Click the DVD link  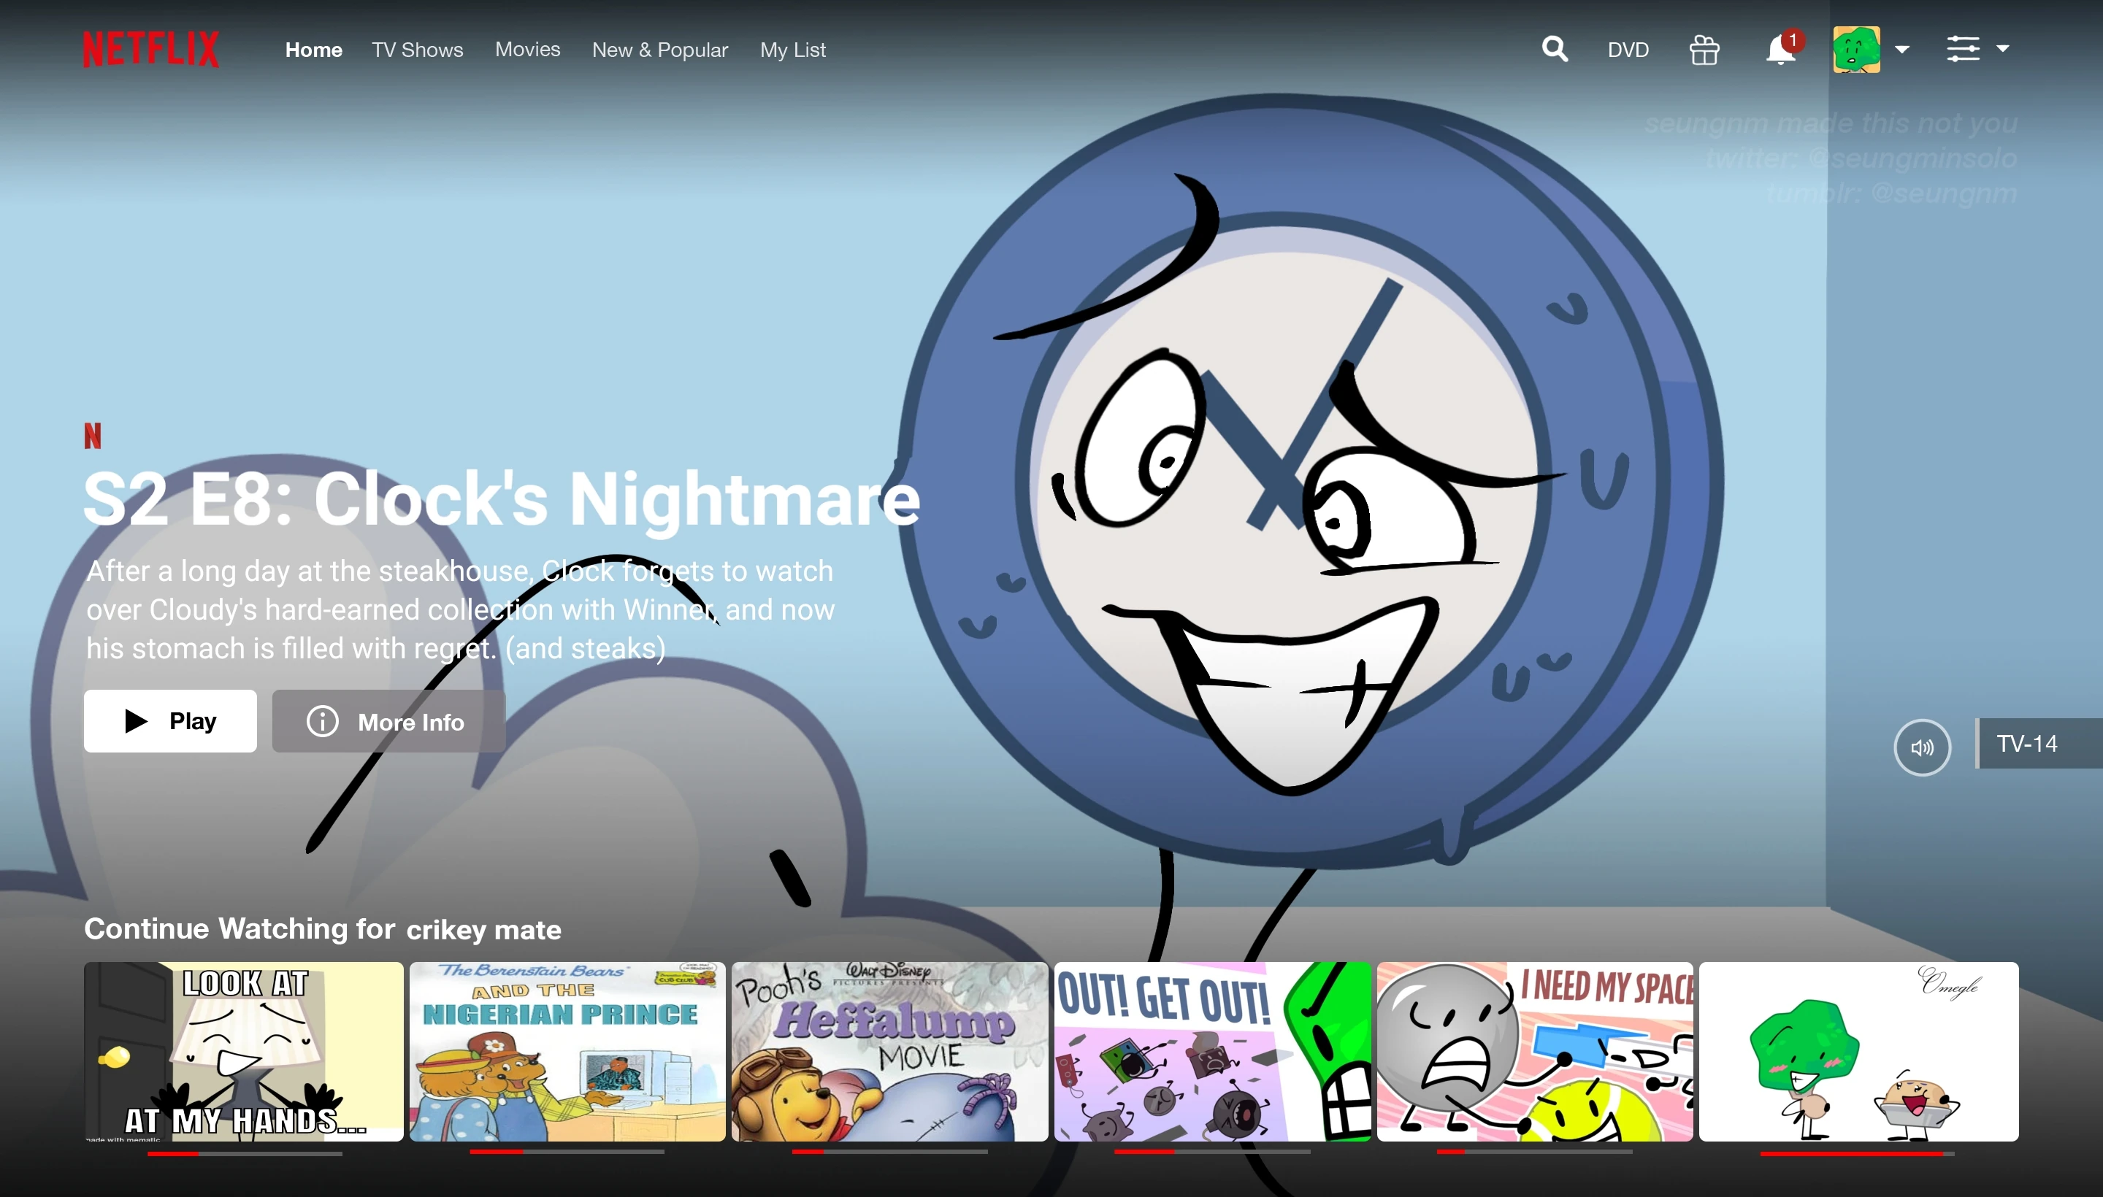coord(1627,50)
